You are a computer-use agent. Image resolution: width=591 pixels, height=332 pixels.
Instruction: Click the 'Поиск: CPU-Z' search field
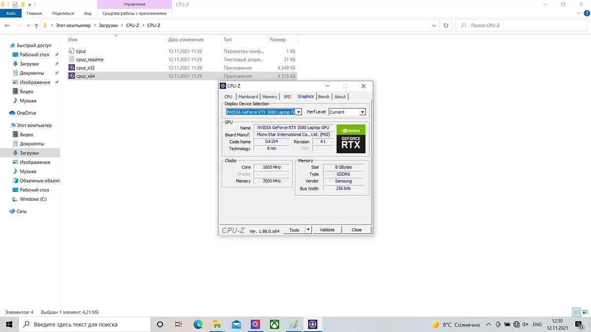522,26
